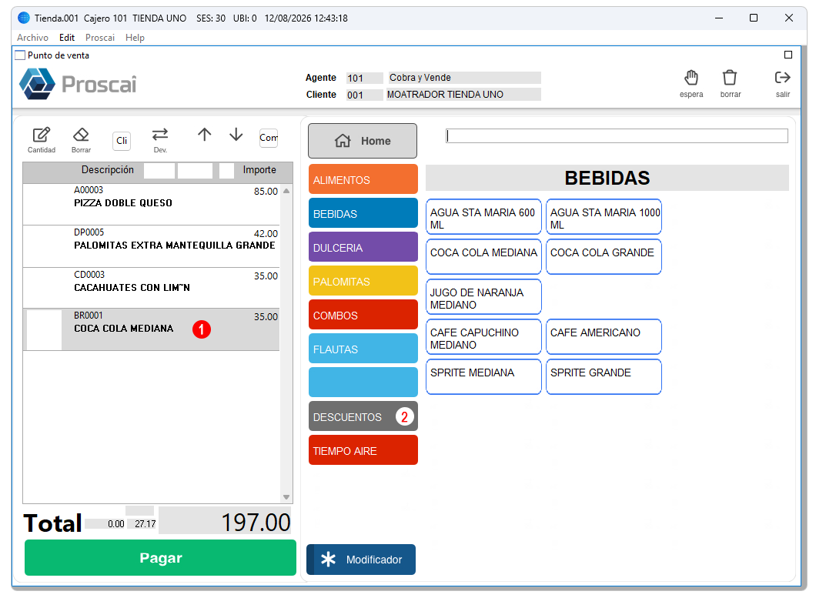Click MOATRADOR TIENDA UNO client name

[x=463, y=94]
